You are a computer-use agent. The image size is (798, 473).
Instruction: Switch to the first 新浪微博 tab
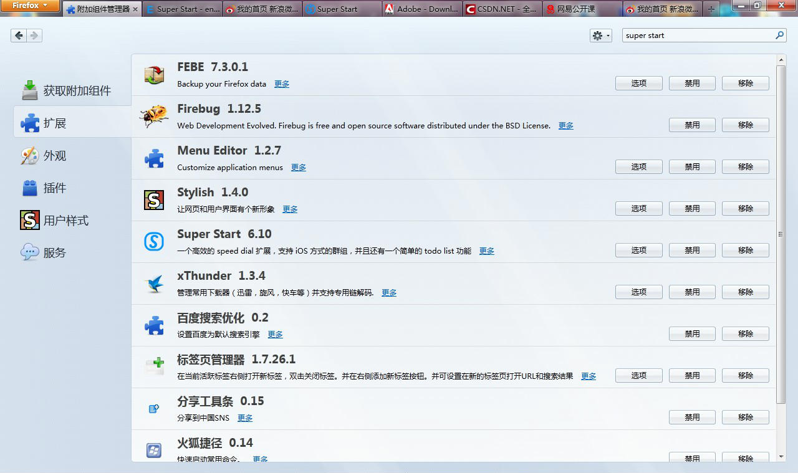262,9
